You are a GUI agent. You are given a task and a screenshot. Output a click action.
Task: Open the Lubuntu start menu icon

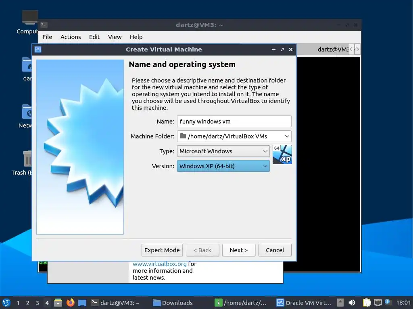click(6, 303)
